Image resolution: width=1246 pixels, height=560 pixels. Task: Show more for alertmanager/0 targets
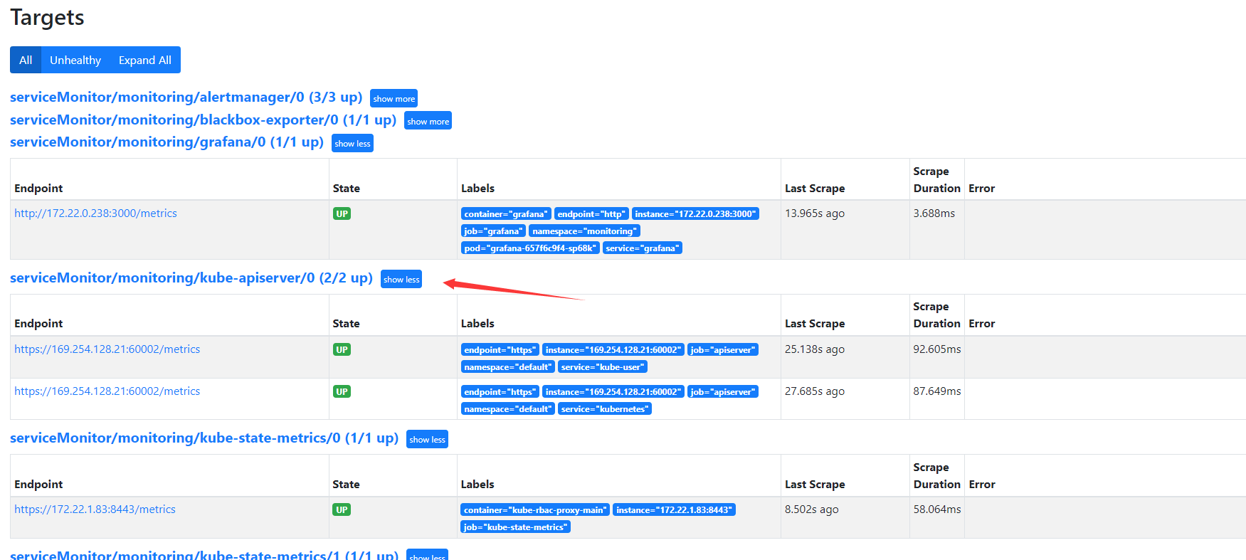pyautogui.click(x=394, y=99)
